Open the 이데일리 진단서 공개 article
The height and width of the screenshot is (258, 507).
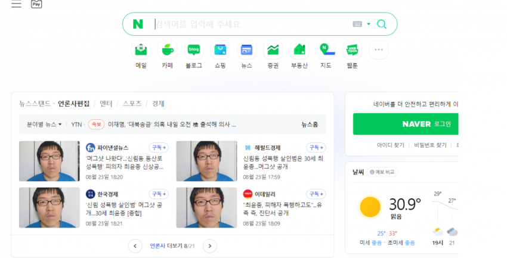click(283, 209)
